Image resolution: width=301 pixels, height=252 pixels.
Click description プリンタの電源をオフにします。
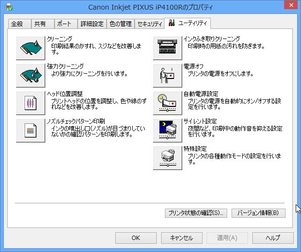220,74
